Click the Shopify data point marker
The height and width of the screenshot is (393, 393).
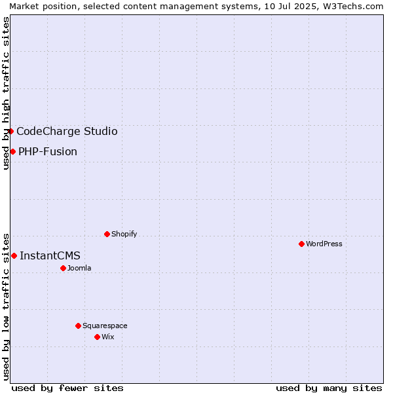(107, 234)
